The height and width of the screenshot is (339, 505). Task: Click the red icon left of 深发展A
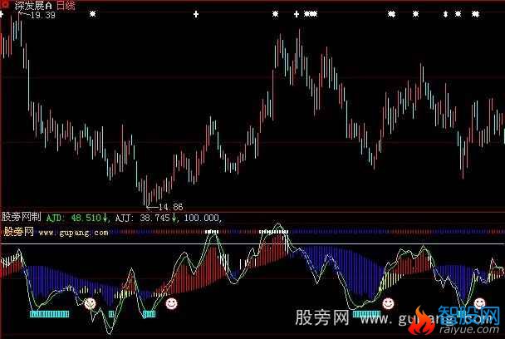pos(5,4)
